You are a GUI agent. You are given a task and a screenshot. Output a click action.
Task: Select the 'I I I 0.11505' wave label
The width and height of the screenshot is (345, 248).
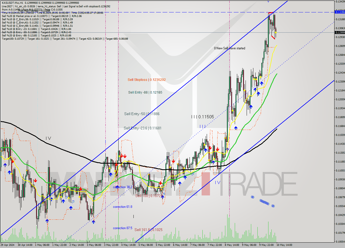coord(202,117)
